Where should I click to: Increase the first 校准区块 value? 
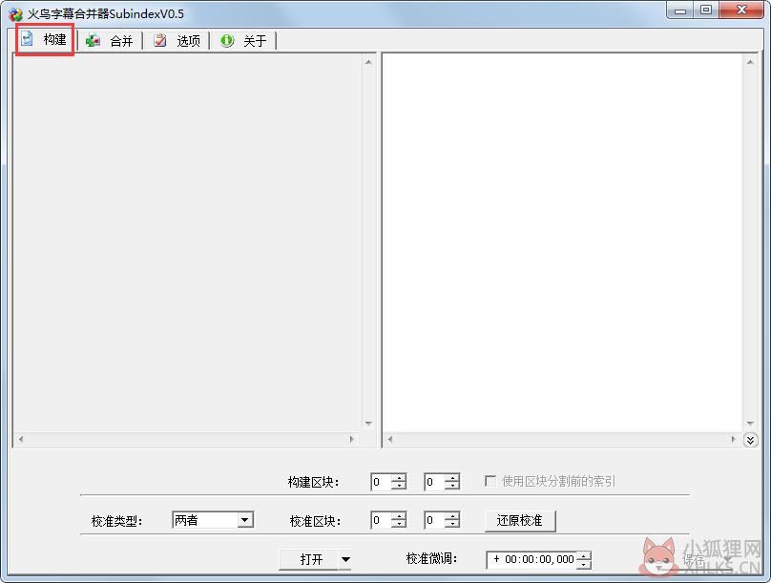(x=399, y=516)
